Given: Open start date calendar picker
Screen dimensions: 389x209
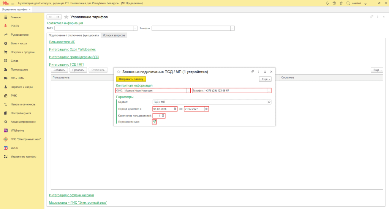Looking at the screenshot, I should 175,109.
